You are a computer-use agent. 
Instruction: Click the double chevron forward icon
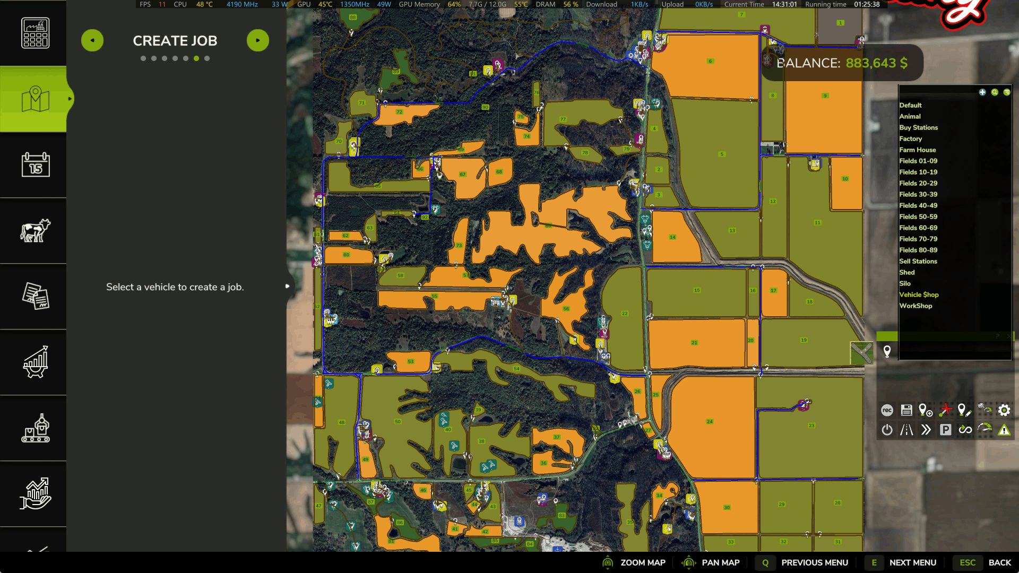[x=926, y=430]
